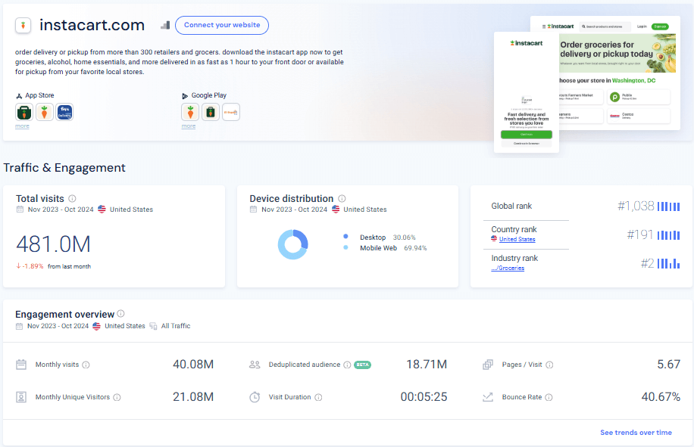Viewport: 694px width, 447px height.
Task: Open the Engagement overview info icon
Action: (x=121, y=314)
